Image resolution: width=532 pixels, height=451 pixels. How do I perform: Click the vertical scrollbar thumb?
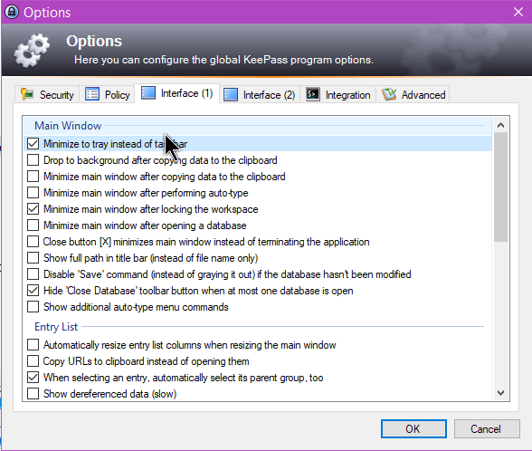coord(500,187)
